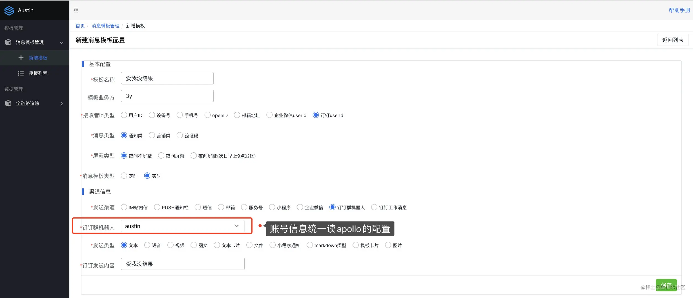
Task: Select 夜间屏蔽 shielding option
Action: tap(161, 156)
